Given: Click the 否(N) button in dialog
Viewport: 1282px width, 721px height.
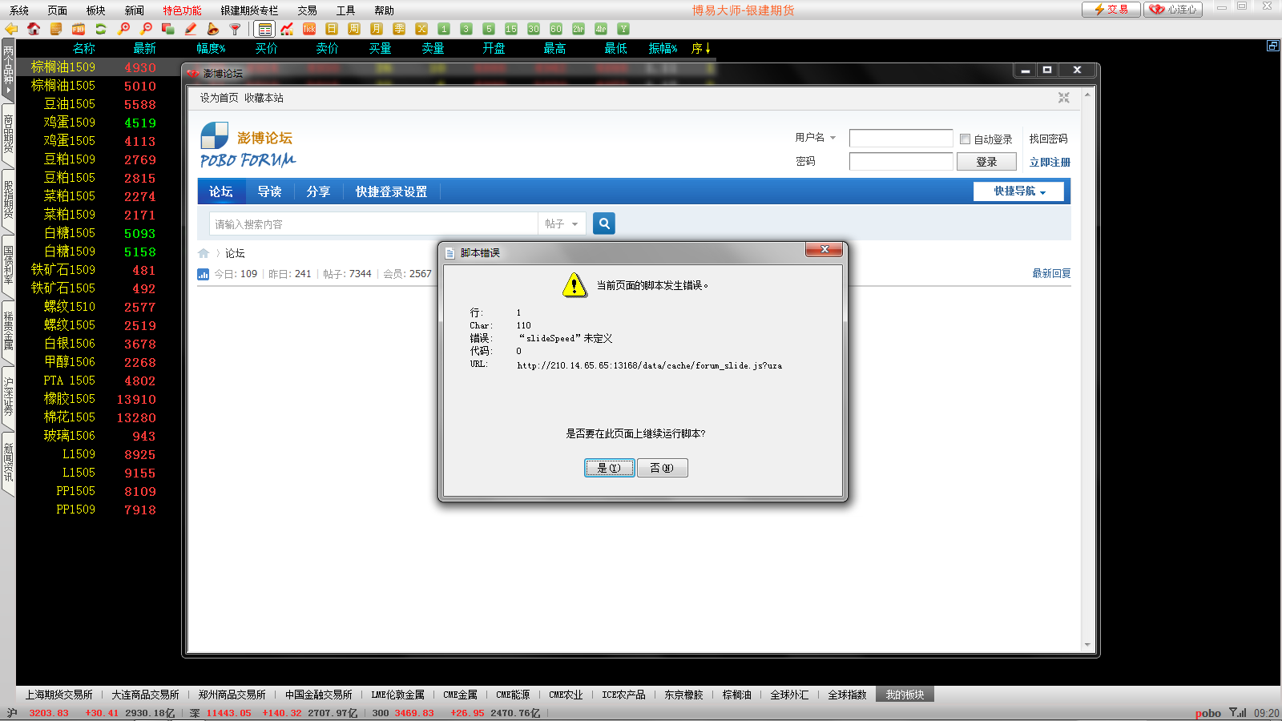Looking at the screenshot, I should [x=662, y=468].
